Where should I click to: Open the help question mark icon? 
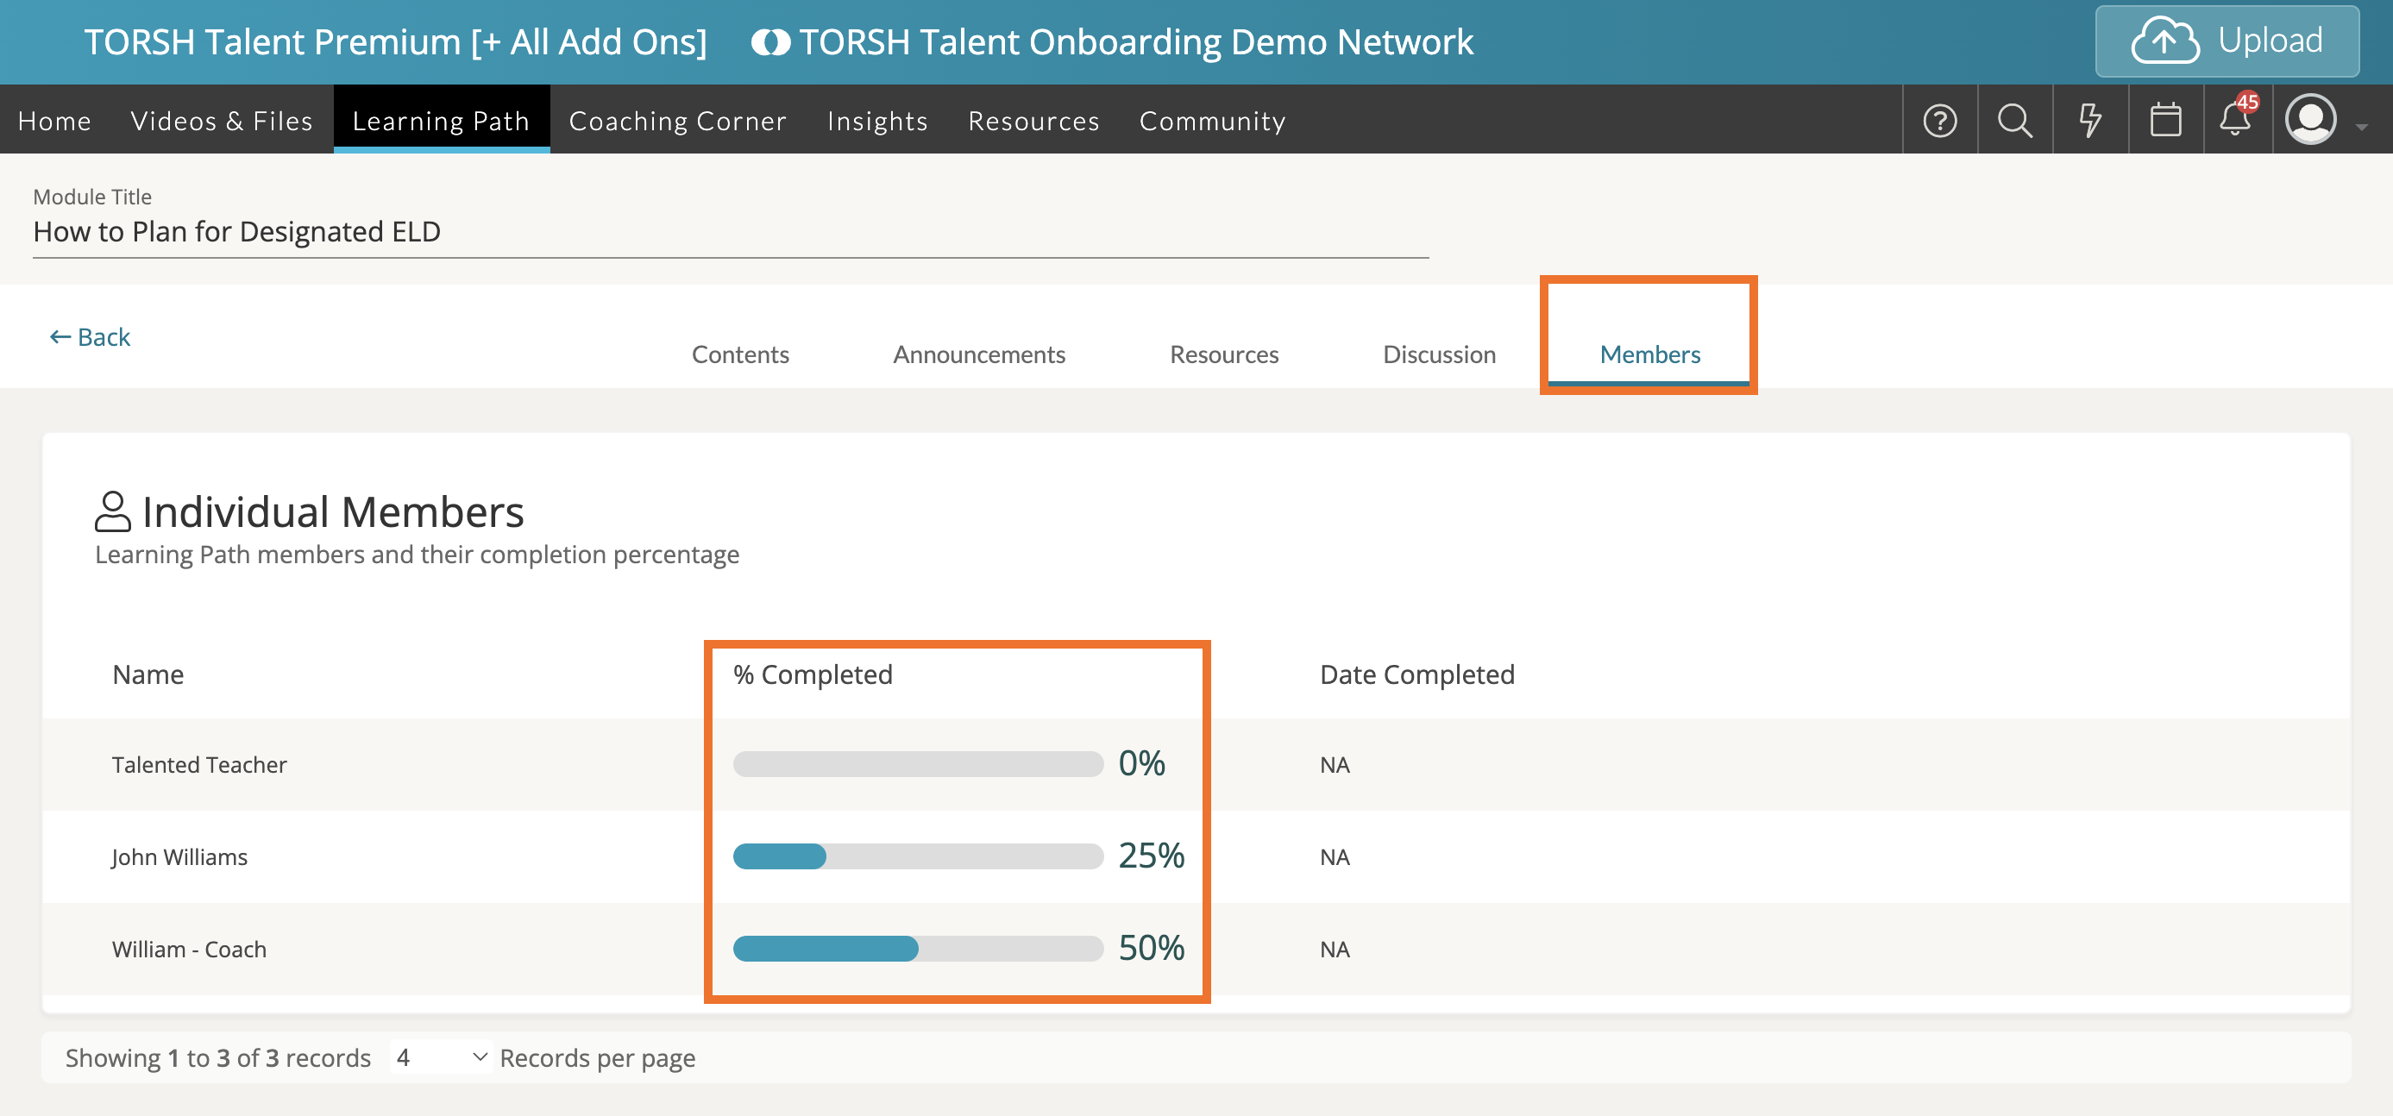pyautogui.click(x=1939, y=121)
